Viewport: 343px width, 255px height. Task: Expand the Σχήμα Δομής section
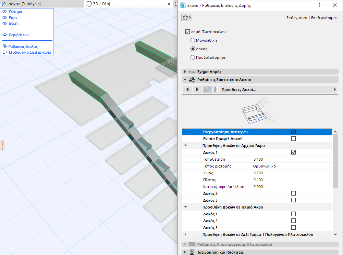tap(185, 72)
